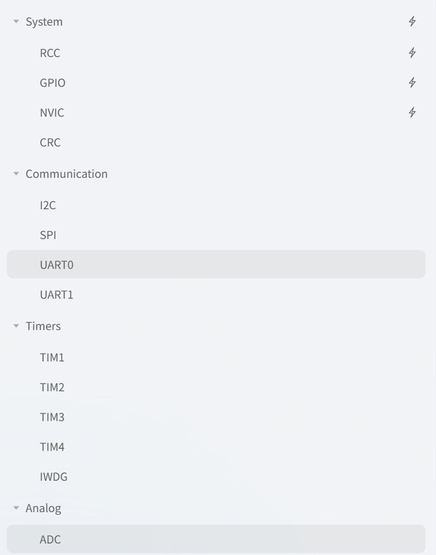Select the UART1 item
The image size is (436, 555).
point(56,295)
